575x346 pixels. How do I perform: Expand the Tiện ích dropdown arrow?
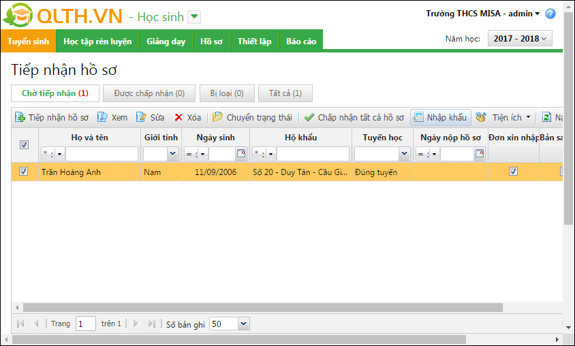pyautogui.click(x=528, y=117)
